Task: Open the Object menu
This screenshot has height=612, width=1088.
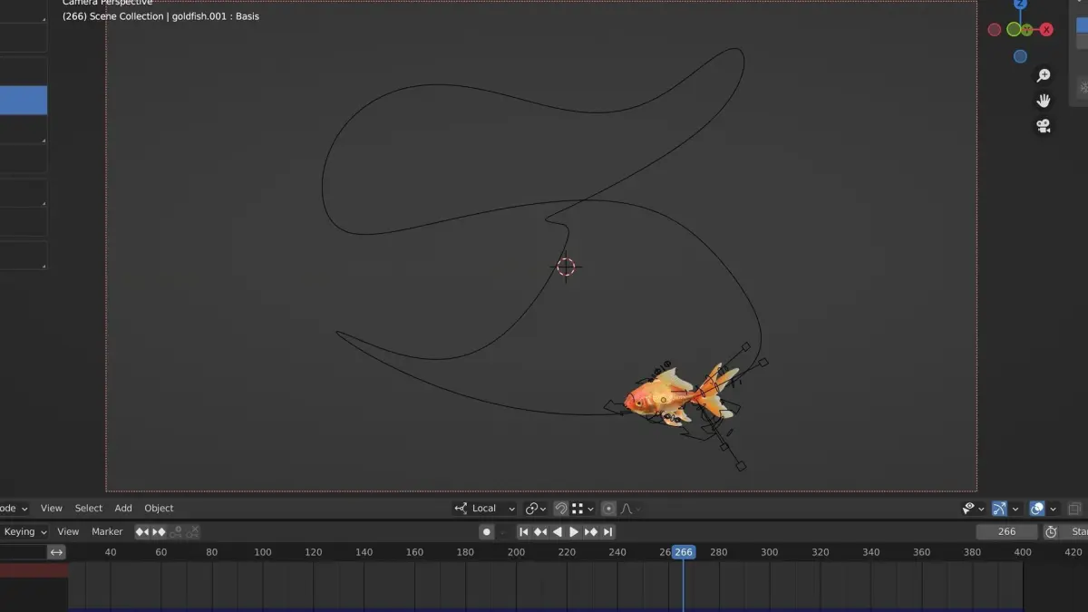Action: click(159, 509)
